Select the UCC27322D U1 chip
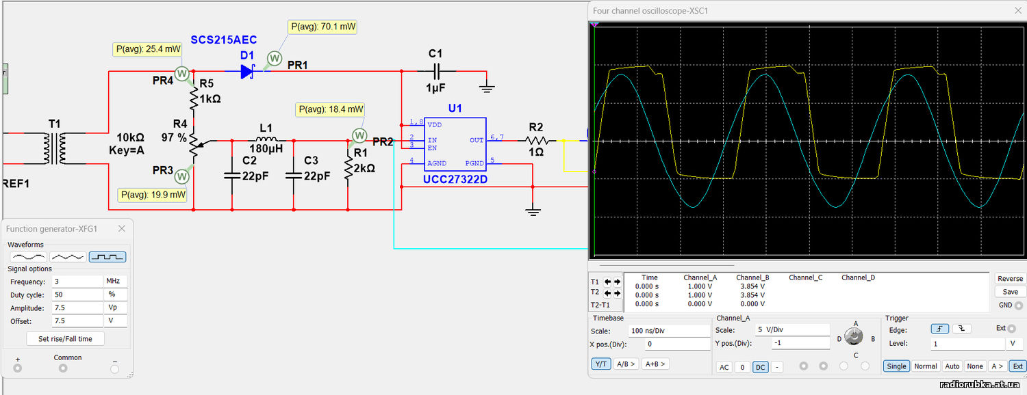Image resolution: width=1027 pixels, height=395 pixels. [x=455, y=144]
